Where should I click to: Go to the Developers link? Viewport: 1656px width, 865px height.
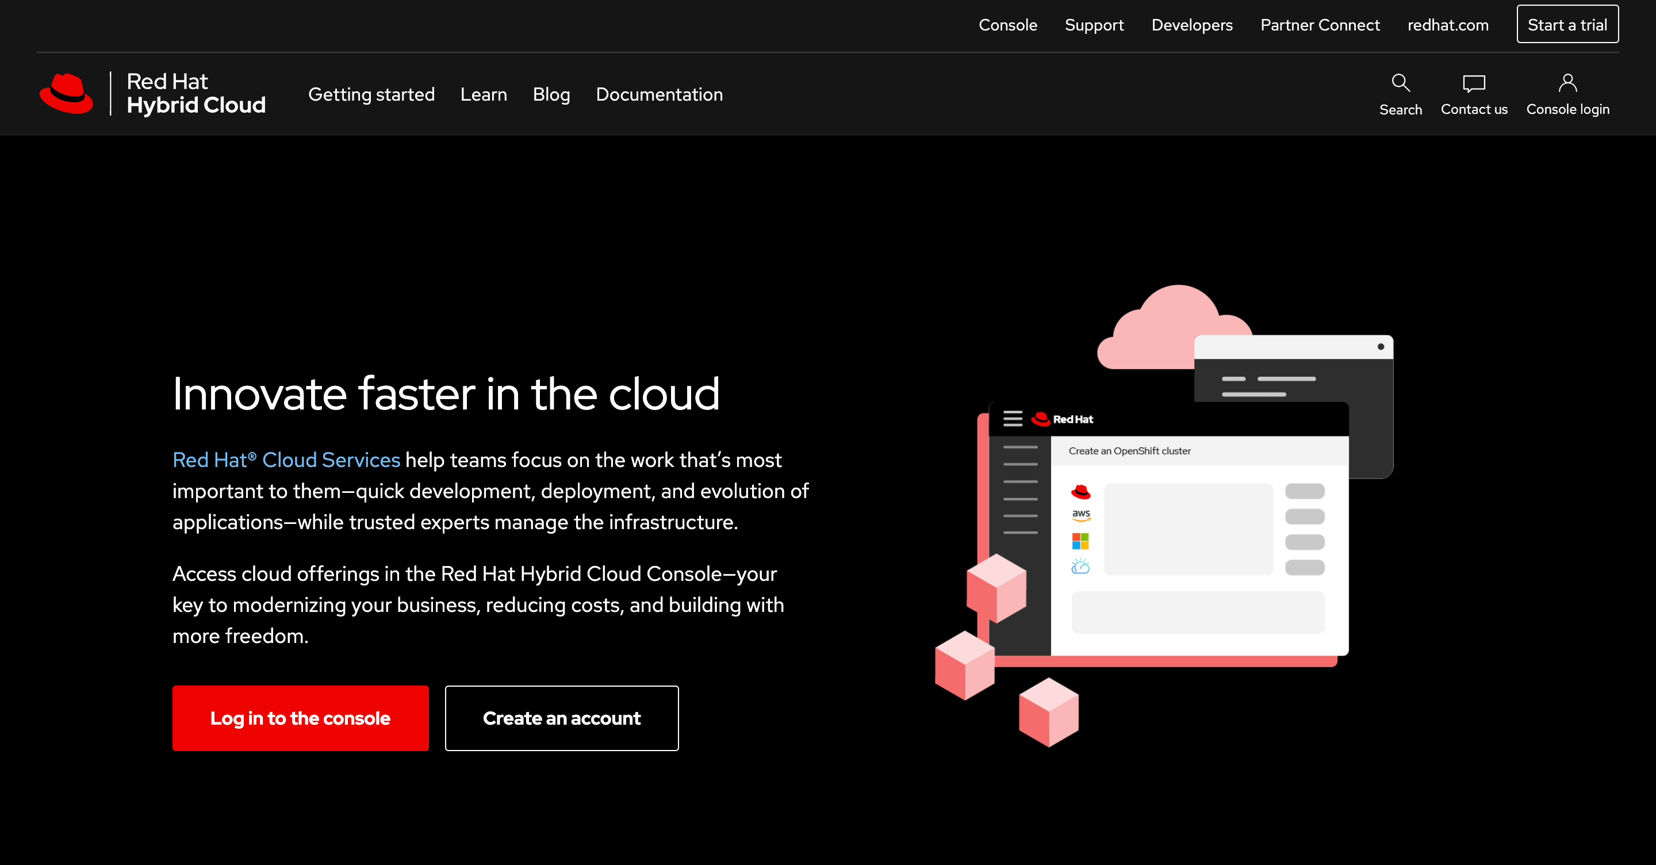(1192, 25)
